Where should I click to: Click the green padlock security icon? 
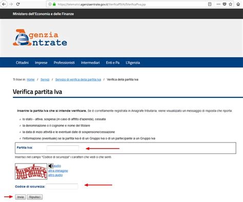pyautogui.click(x=54, y=4)
